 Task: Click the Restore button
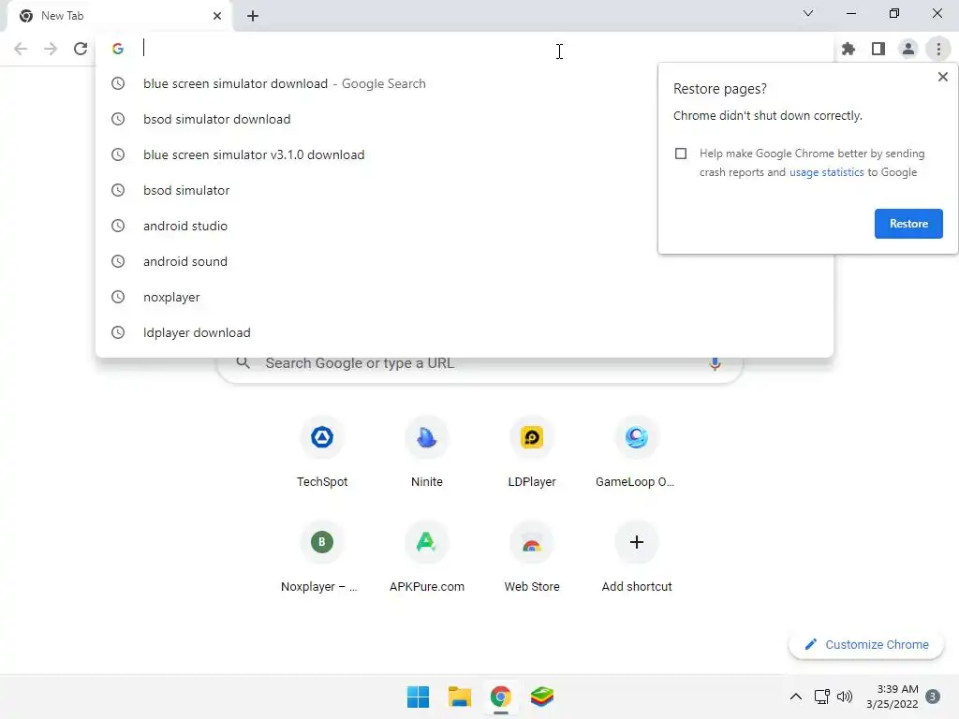click(x=908, y=224)
